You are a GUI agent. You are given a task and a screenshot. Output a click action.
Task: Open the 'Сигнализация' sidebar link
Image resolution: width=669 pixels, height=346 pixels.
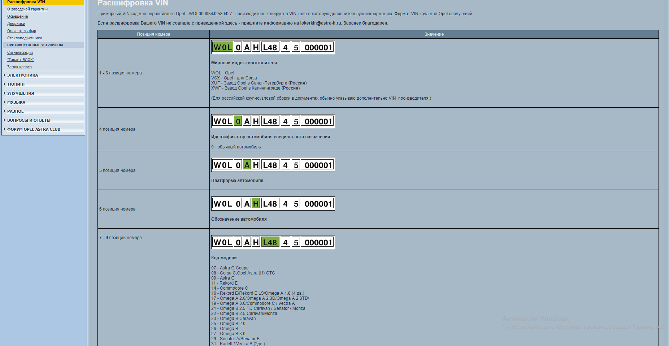[20, 52]
